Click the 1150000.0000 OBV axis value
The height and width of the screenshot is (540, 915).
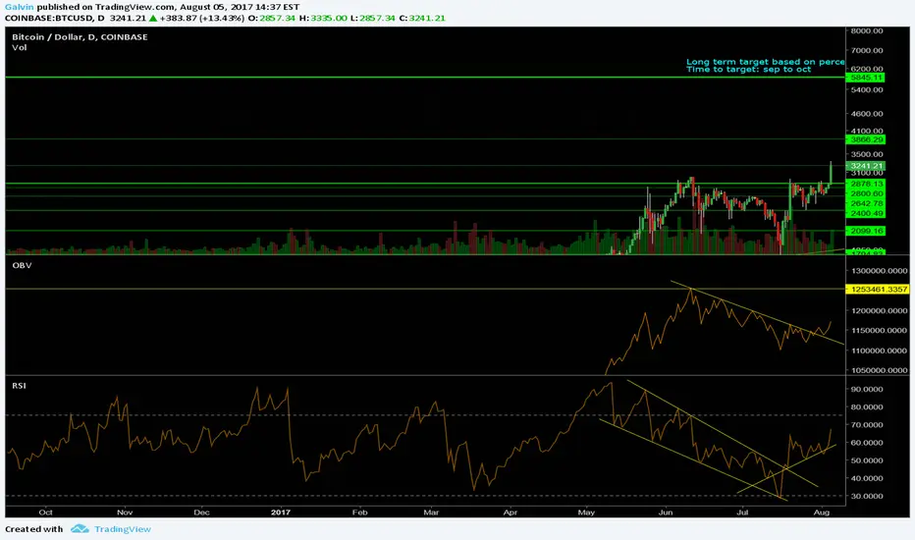880,331
